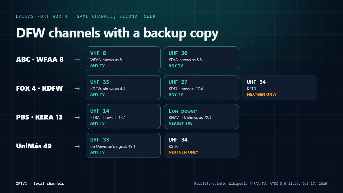Click the text "KDFW, shows as 4.1"
The height and width of the screenshot is (193, 343).
click(x=107, y=89)
